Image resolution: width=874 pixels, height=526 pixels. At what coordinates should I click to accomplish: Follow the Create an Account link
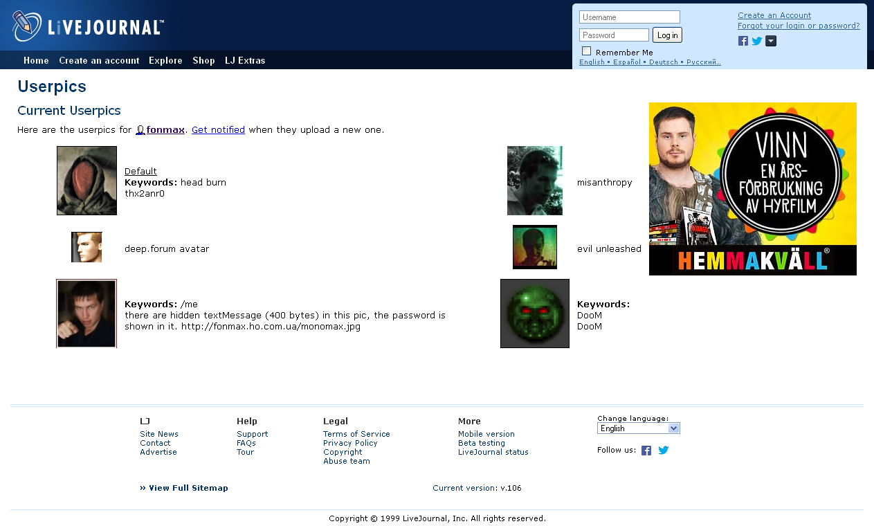[774, 15]
